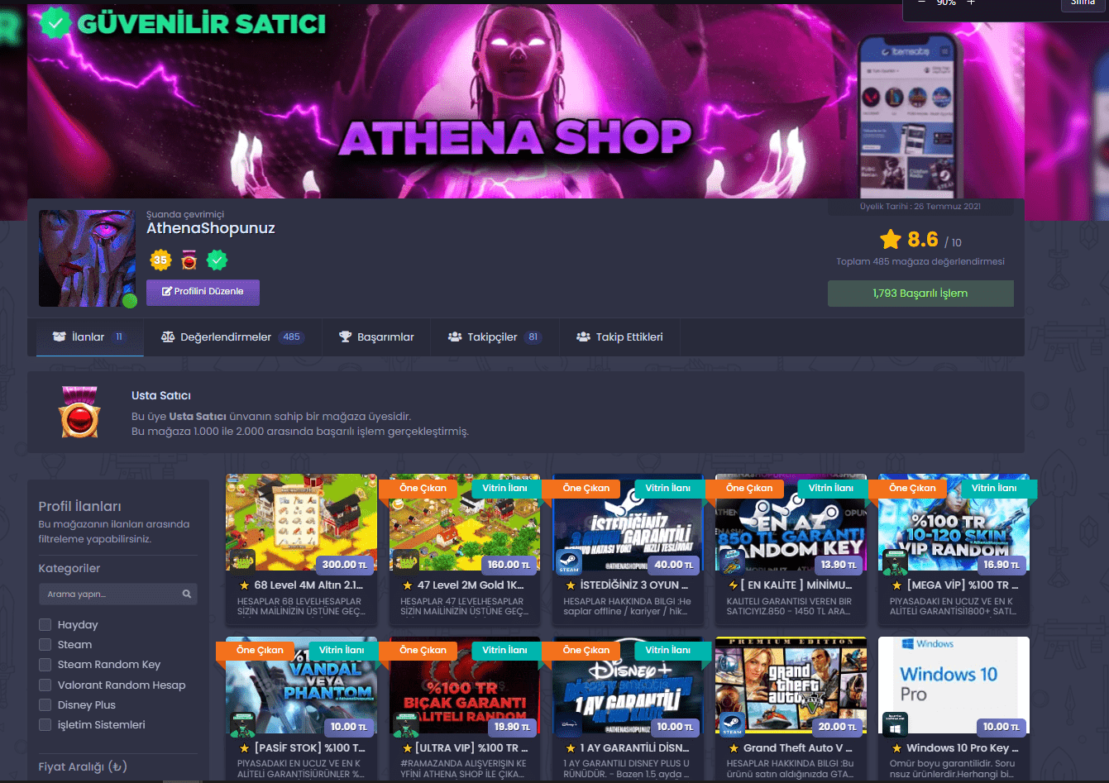The width and height of the screenshot is (1109, 783).
Task: Enable the Steam Random Key filter checkbox
Action: [45, 664]
